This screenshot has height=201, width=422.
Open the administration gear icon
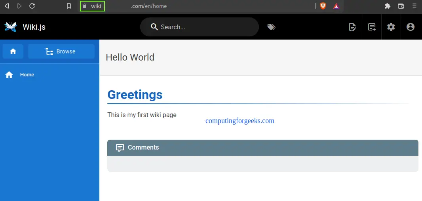pos(391,27)
